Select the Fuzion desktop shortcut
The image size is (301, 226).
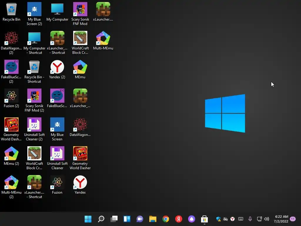click(x=57, y=185)
